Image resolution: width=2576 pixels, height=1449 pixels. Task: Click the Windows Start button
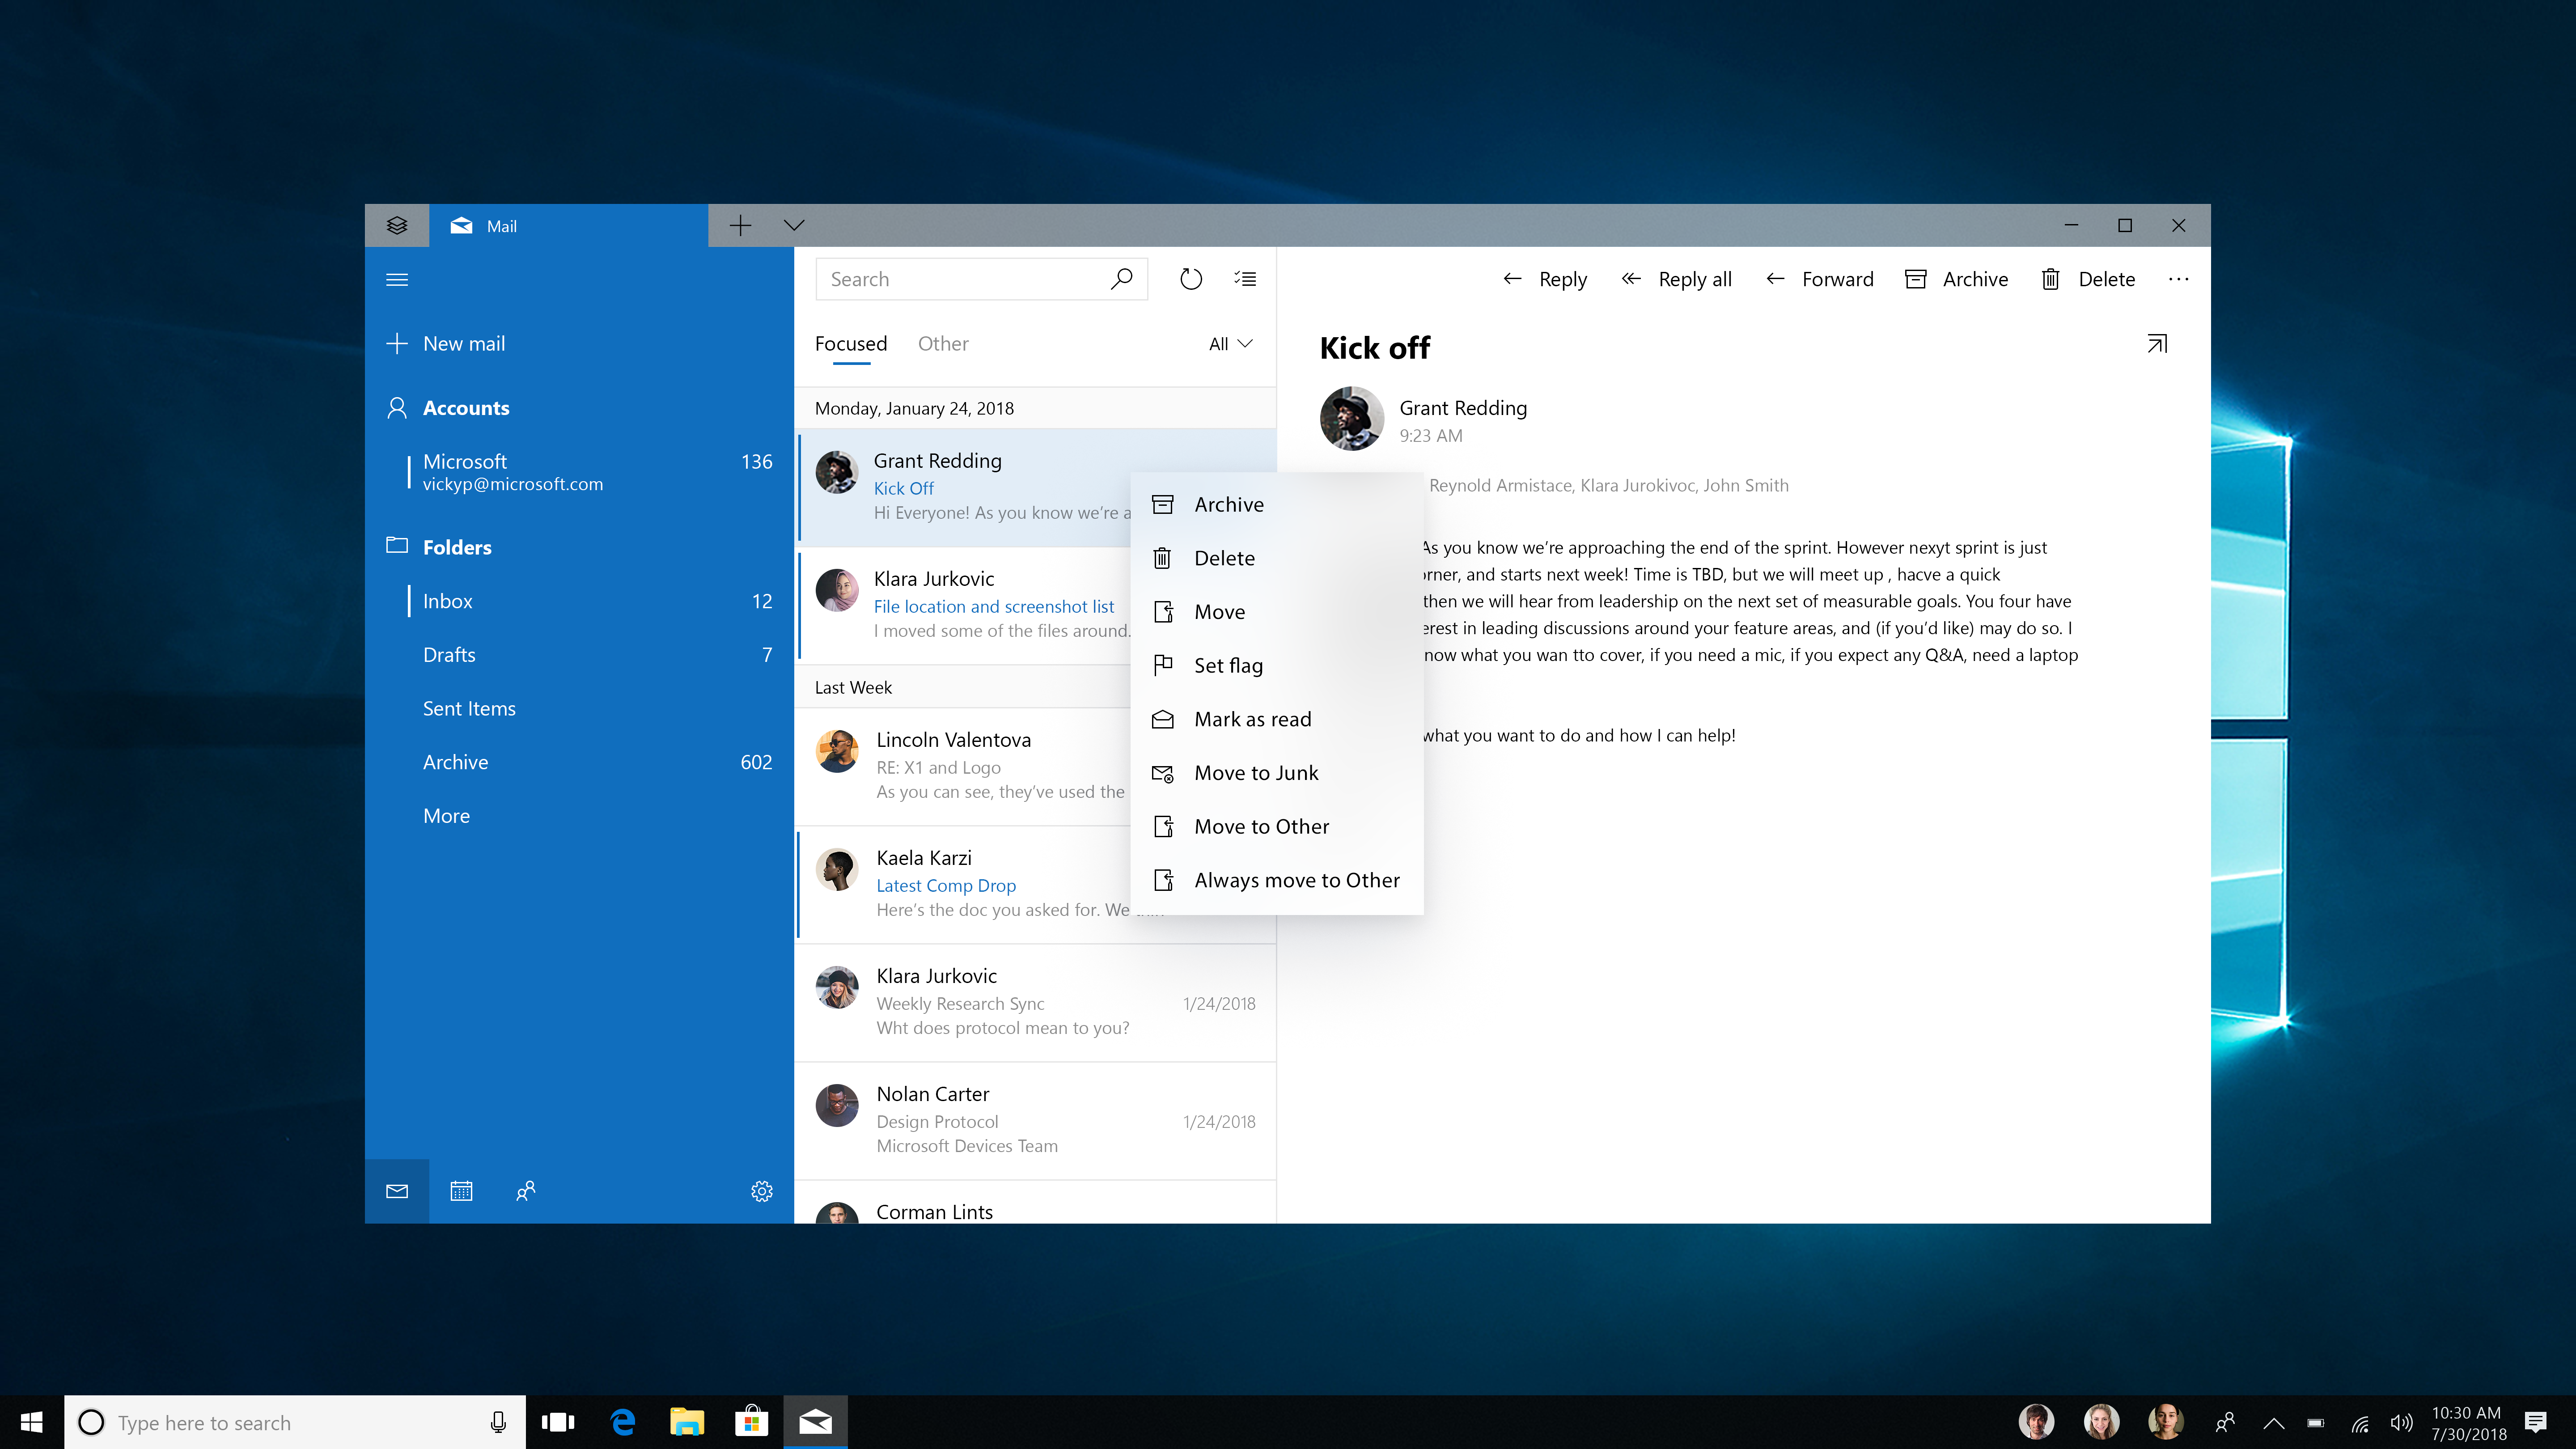pyautogui.click(x=31, y=1422)
